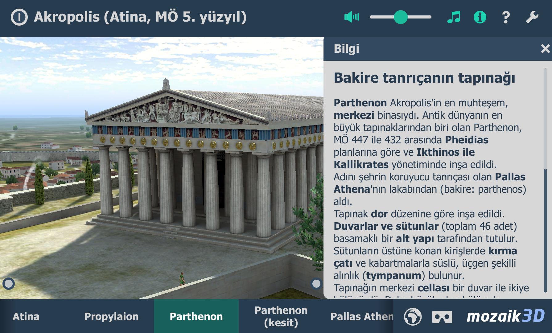Image resolution: width=552 pixels, height=333 pixels.
Task: Close the Bilgi info panel
Action: pos(545,49)
